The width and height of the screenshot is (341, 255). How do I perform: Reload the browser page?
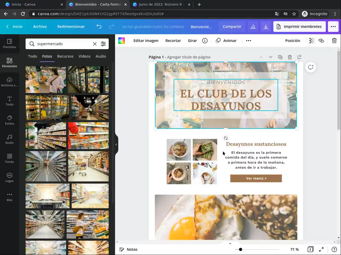23,14
